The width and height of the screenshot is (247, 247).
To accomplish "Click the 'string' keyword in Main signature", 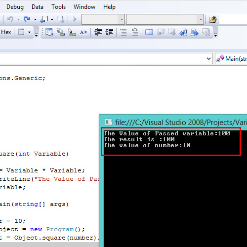I will 26,204.
